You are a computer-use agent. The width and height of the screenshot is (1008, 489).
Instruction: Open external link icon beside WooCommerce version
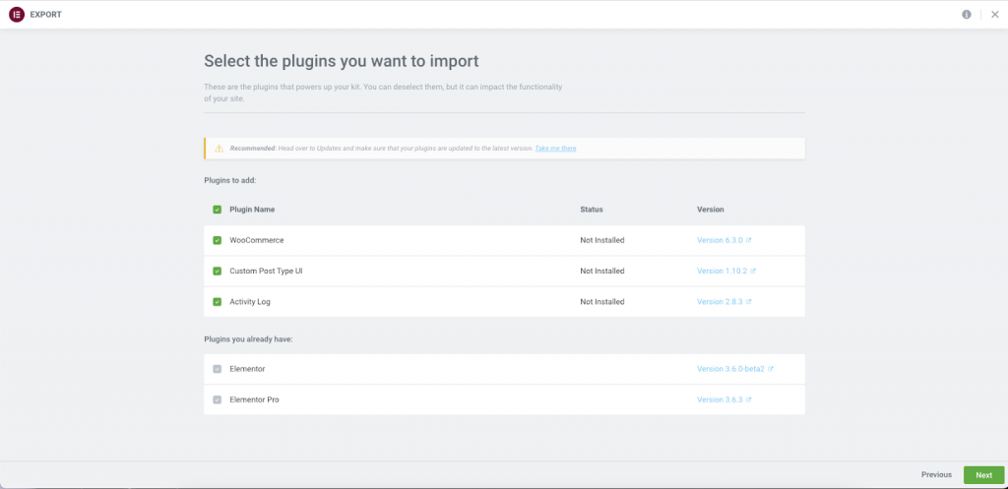749,240
